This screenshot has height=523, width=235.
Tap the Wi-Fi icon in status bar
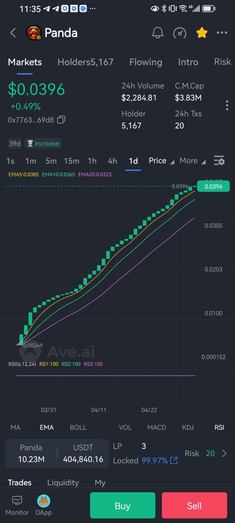click(x=184, y=8)
